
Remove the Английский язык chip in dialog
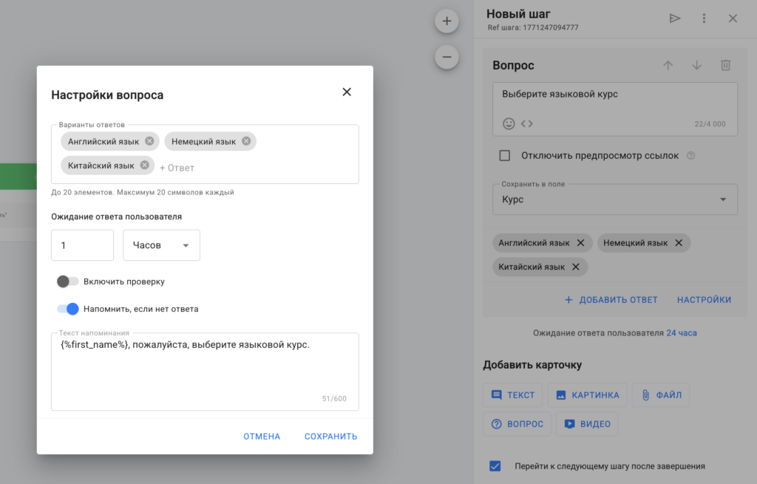[x=150, y=141]
